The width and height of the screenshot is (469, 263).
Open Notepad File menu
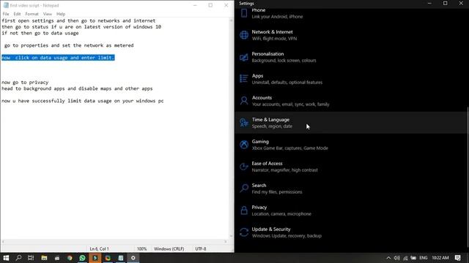(6, 14)
